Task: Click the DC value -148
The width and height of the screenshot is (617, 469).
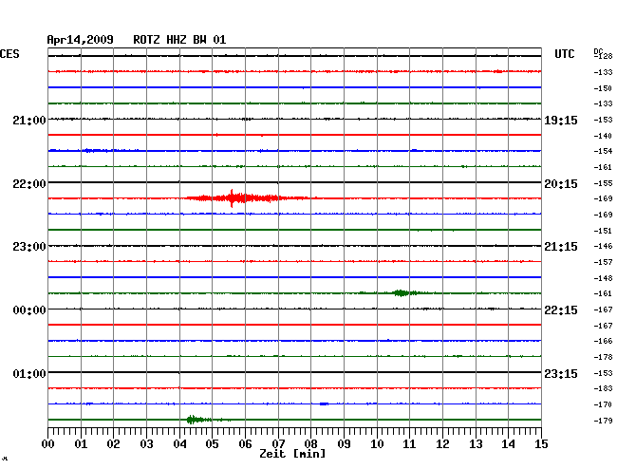Action: pyautogui.click(x=603, y=278)
